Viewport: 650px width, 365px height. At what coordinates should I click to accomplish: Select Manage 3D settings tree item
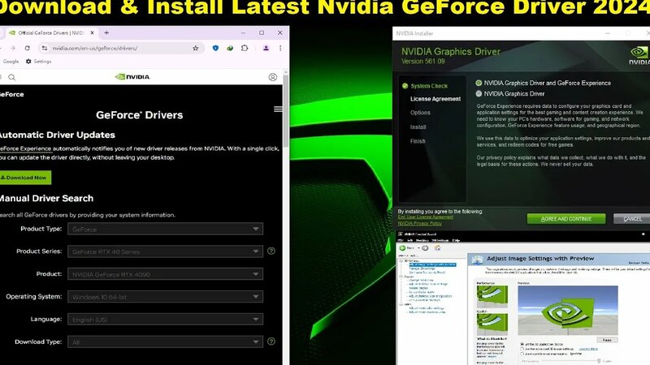pos(422,268)
